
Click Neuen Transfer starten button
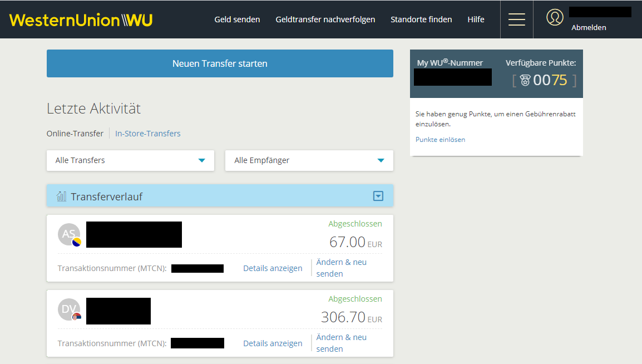(220, 63)
